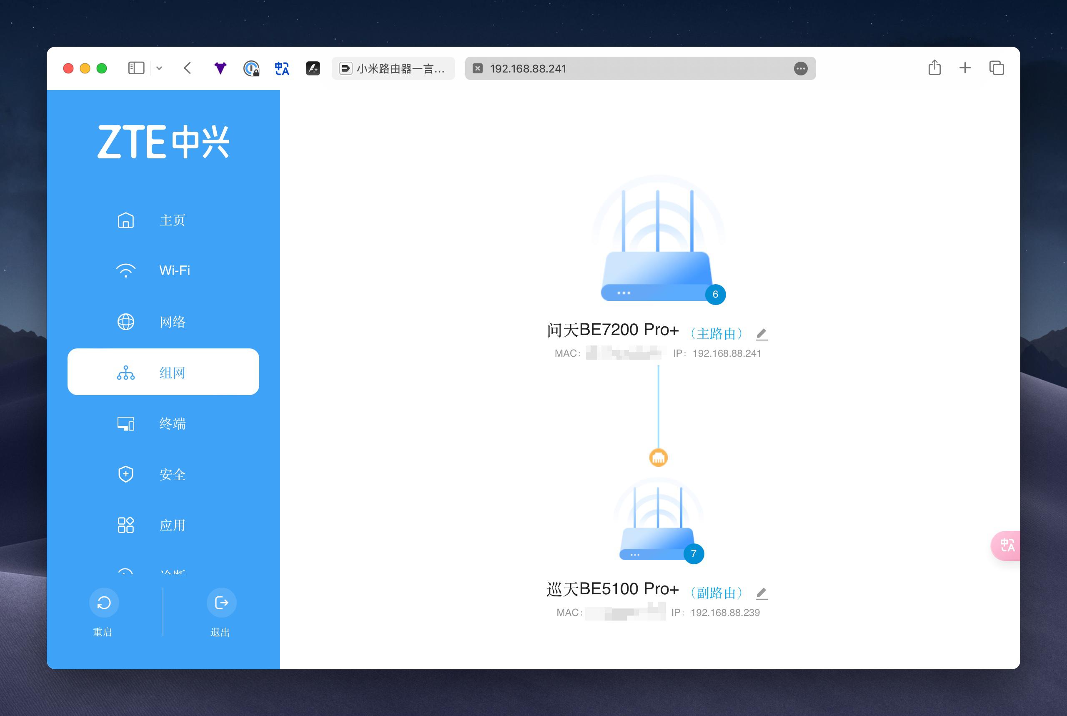Viewport: 1067px width, 716px height.
Task: Click device count badge 6 on the main router
Action: coord(715,295)
